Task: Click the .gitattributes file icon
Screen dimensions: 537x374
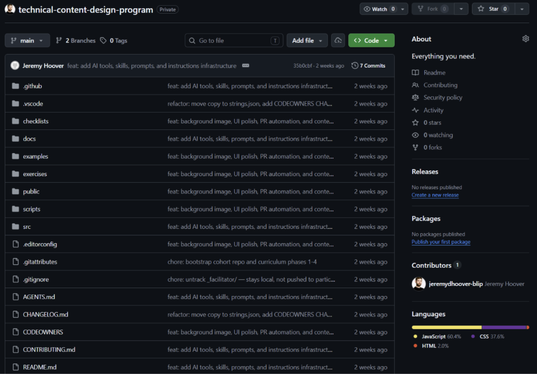Action: [x=15, y=261]
